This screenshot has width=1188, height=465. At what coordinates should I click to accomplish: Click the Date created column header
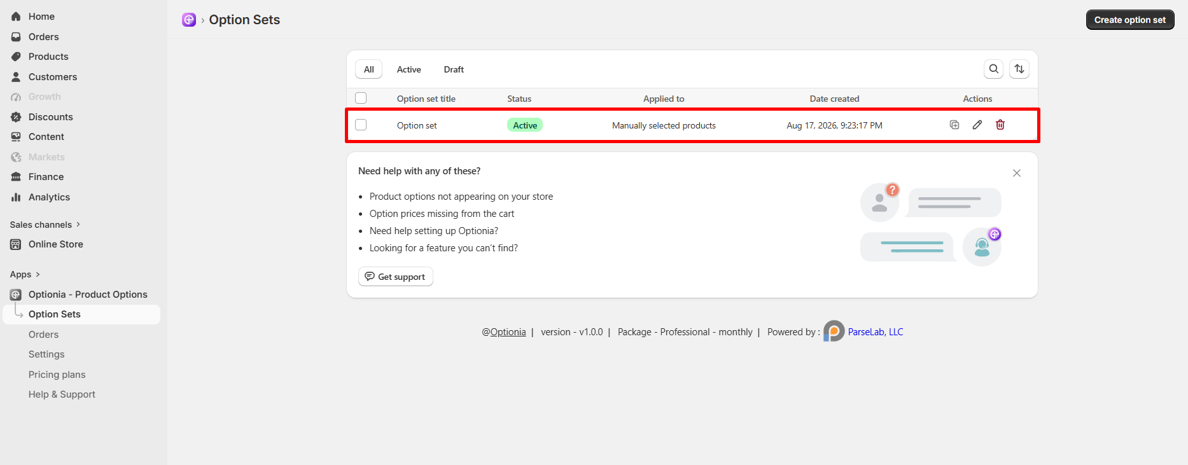coord(834,99)
